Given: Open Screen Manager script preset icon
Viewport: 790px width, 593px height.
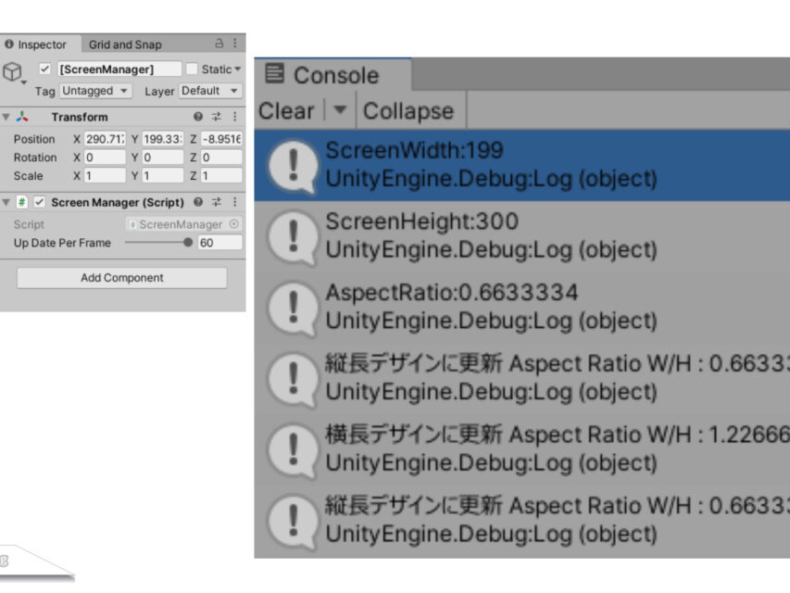Looking at the screenshot, I should point(216,202).
